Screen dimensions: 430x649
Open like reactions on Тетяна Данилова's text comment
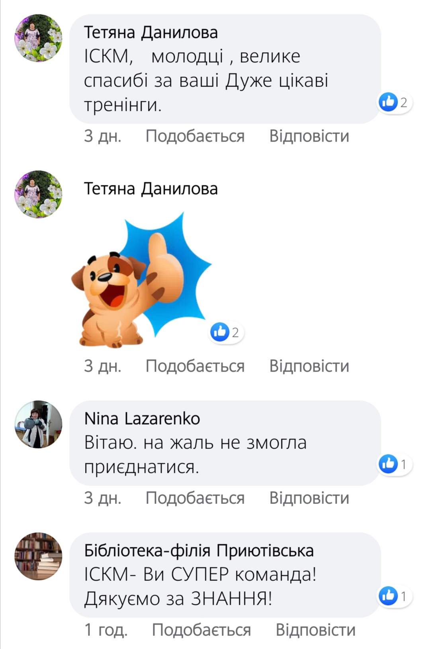[x=395, y=102]
